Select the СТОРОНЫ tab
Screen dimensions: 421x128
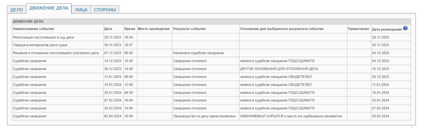[105, 10]
